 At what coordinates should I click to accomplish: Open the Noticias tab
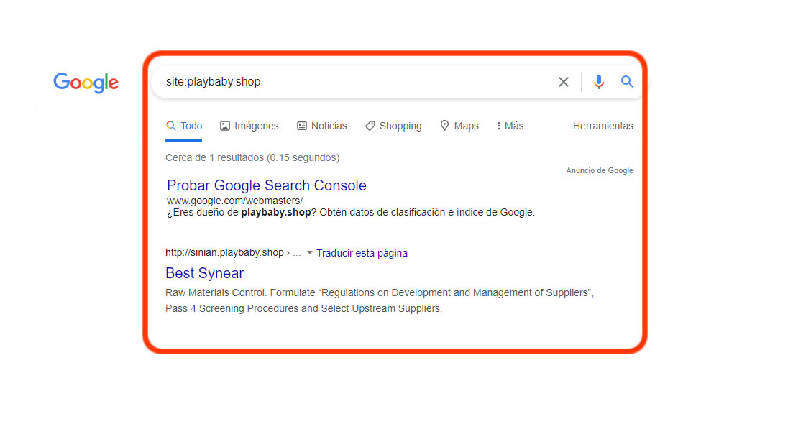(321, 126)
